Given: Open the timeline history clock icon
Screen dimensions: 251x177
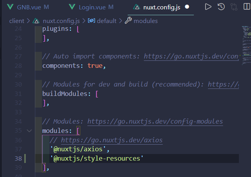Looking at the screenshot, I should point(221,7).
